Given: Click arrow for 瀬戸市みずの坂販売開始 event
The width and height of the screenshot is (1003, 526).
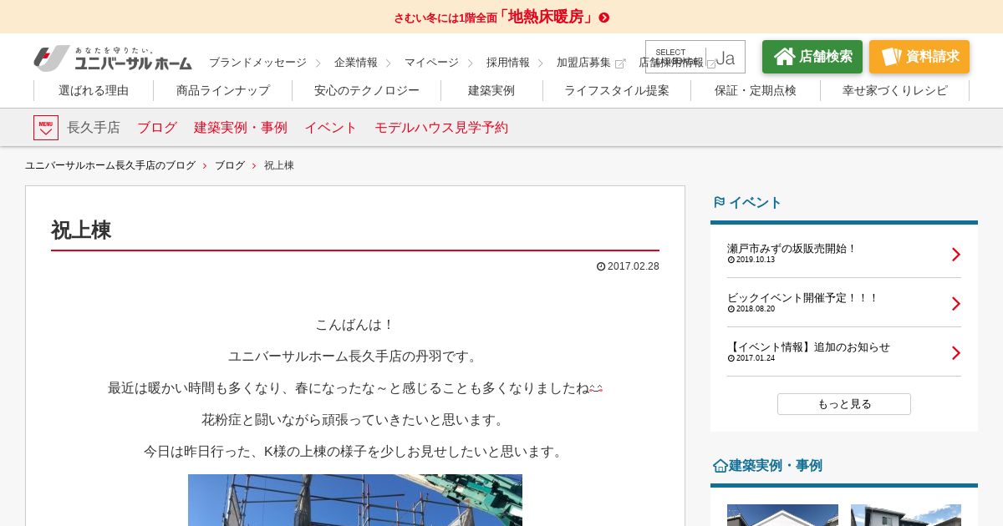Looking at the screenshot, I should coord(956,255).
